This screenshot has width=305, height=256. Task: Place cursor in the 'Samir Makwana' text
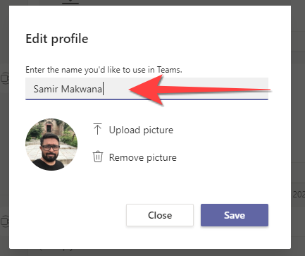pyautogui.click(x=68, y=89)
